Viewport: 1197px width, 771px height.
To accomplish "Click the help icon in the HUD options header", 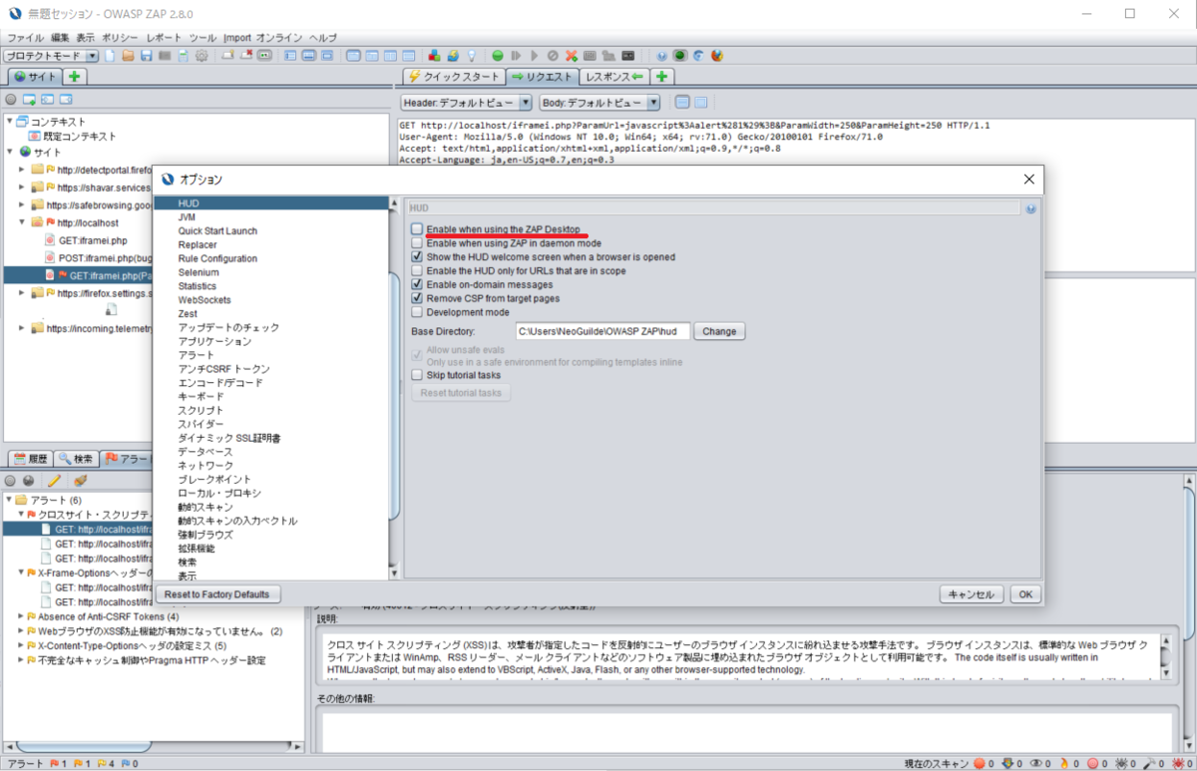I will 1030,208.
